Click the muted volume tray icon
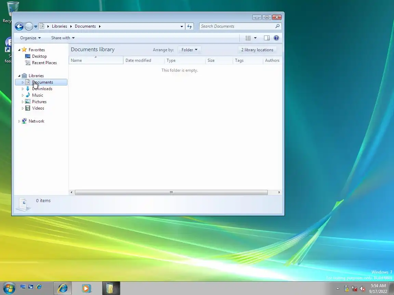394x295 pixels. tap(362, 289)
